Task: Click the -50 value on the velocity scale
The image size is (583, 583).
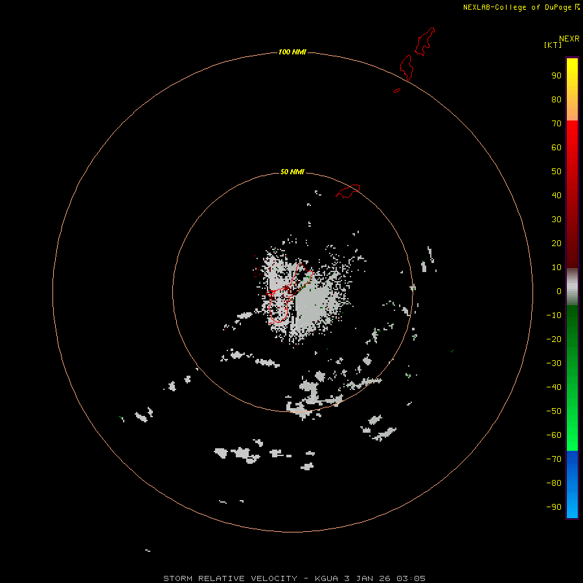Action: [x=554, y=411]
